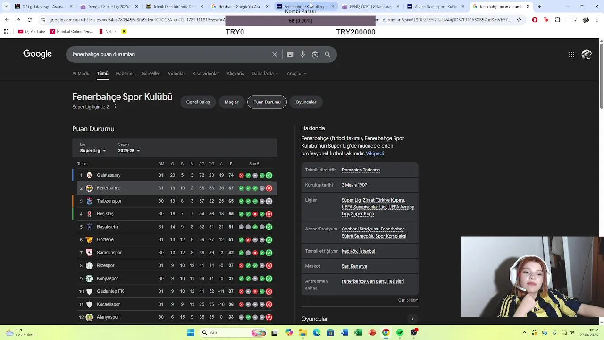The width and height of the screenshot is (604, 340).
Task: Open Windows Start menu
Action: 191,332
